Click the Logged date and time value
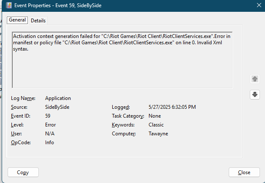The image size is (265, 183). (x=172, y=107)
